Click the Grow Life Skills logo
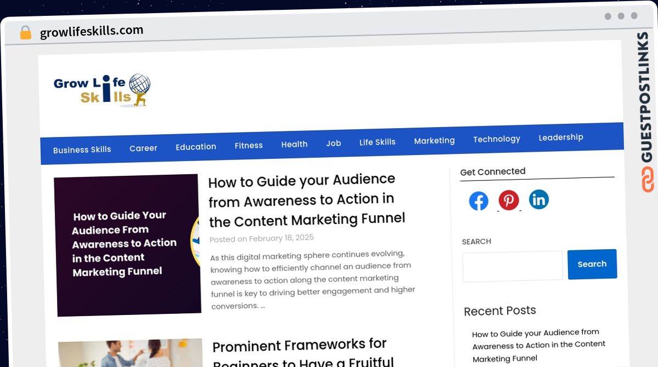The height and width of the screenshot is (367, 658). coord(102,90)
